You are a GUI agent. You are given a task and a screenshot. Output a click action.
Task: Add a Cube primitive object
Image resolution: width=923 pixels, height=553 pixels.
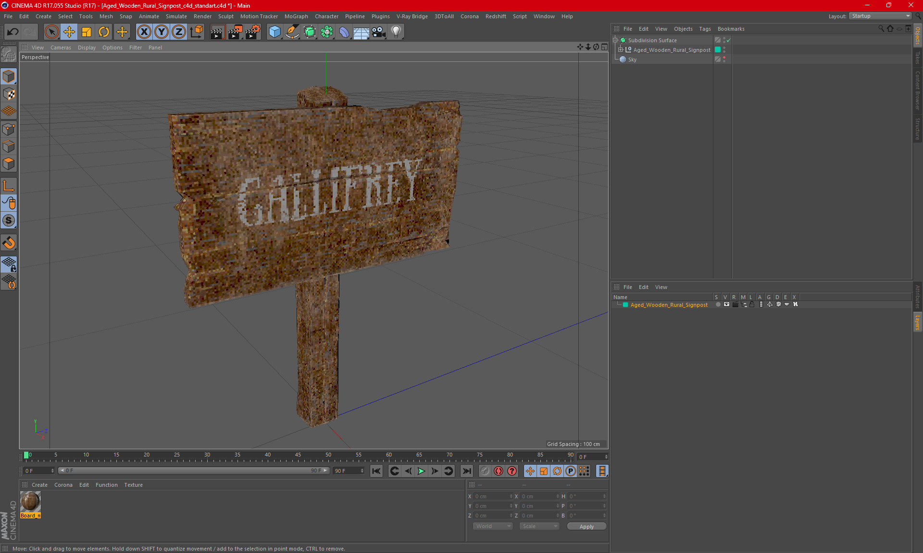(x=274, y=32)
